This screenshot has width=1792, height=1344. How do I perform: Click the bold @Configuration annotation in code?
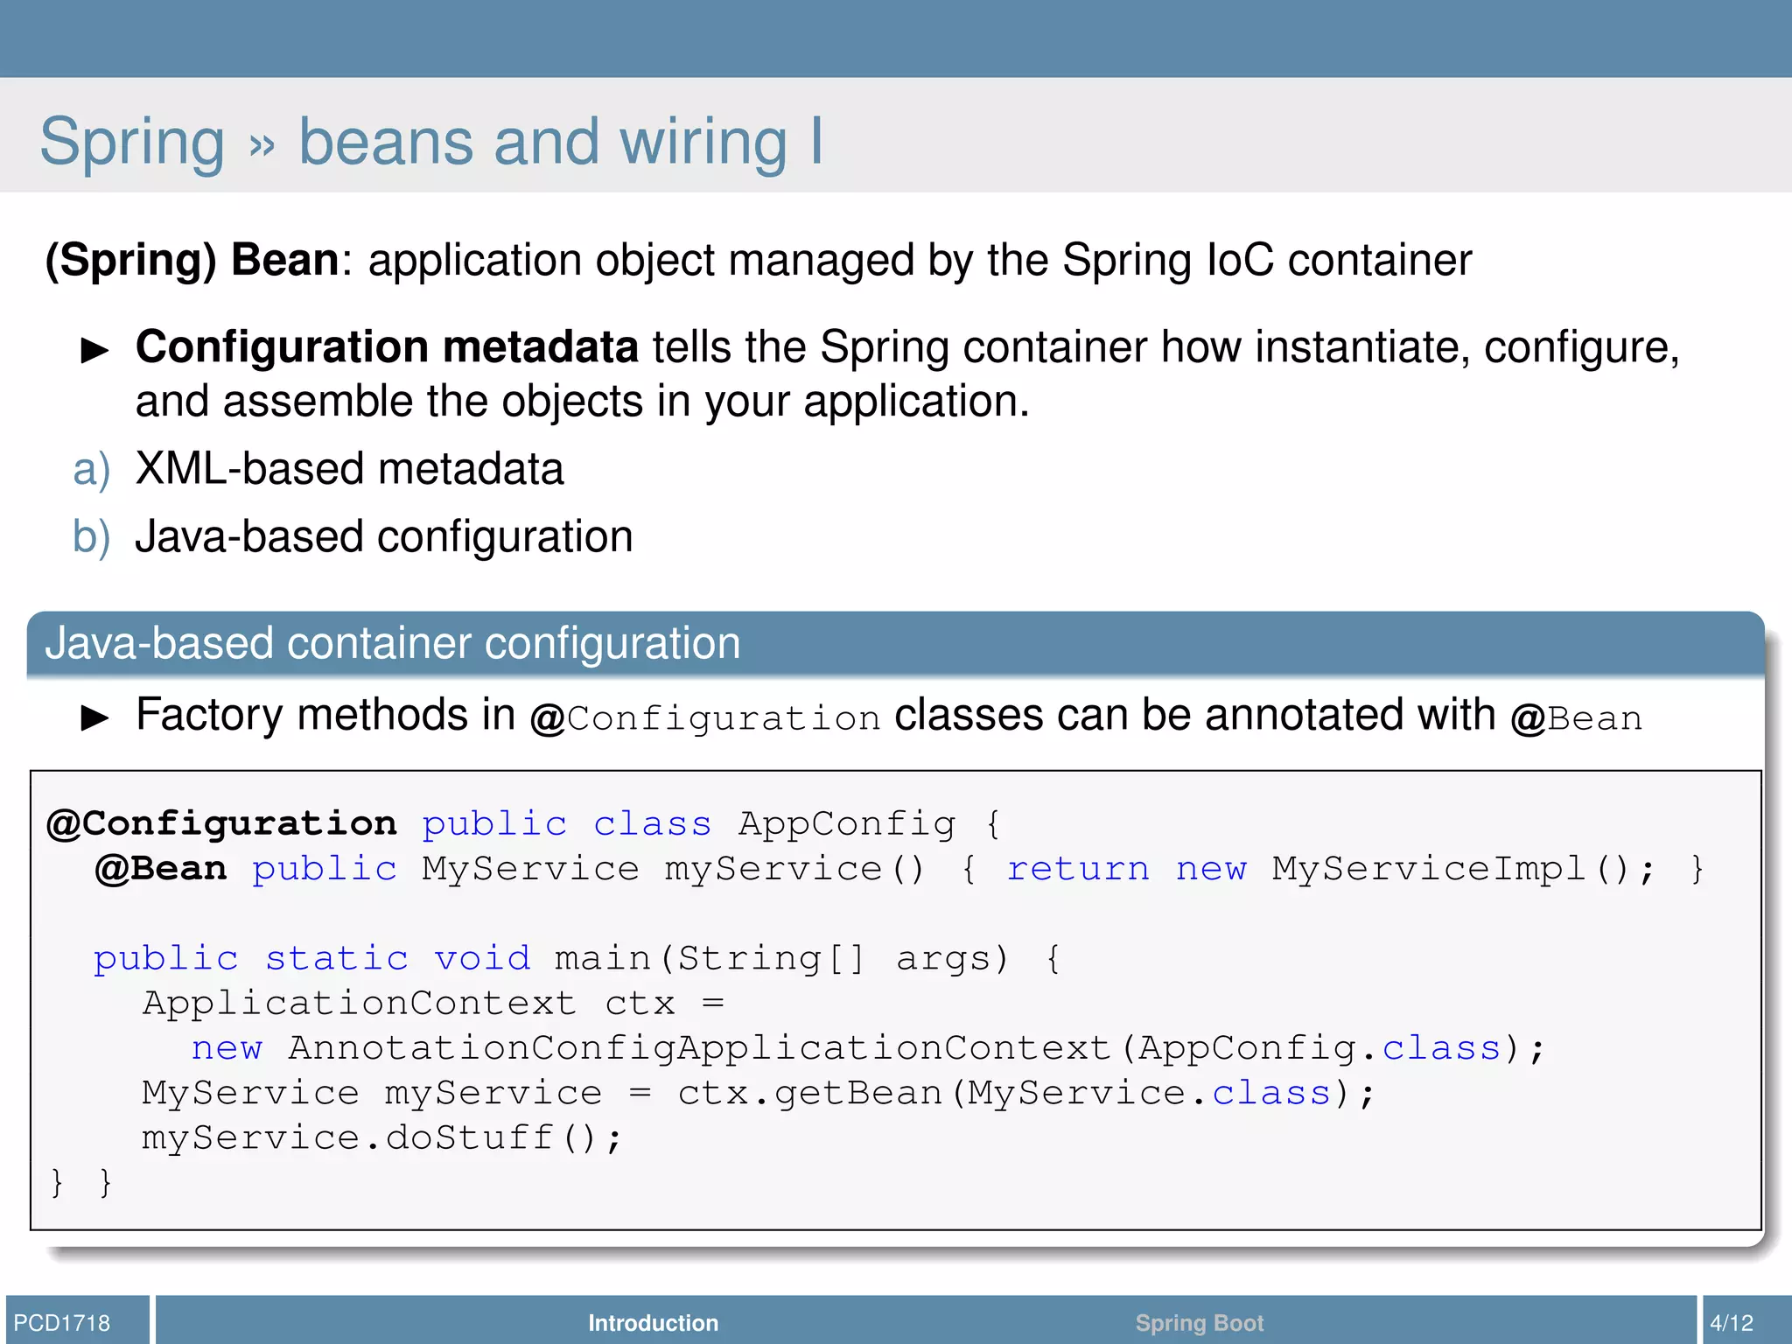222,824
